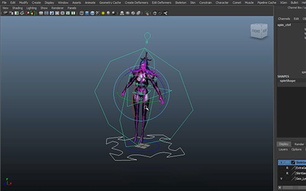Open the Create Deformers menu
Viewport: 306px width, 191px height.
[x=137, y=2]
